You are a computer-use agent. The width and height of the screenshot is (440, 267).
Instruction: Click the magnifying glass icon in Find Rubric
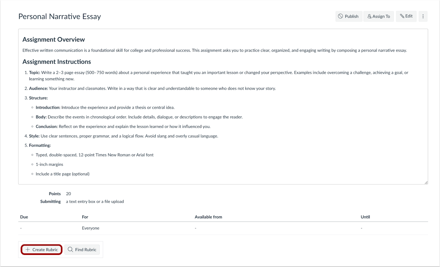[x=71, y=249]
